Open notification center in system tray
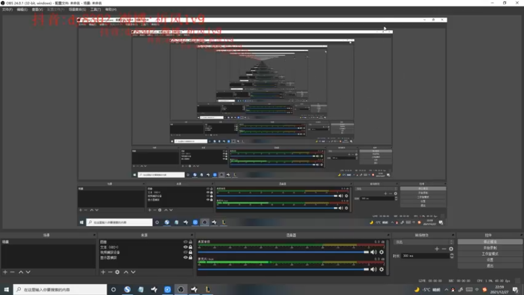 coord(515,290)
